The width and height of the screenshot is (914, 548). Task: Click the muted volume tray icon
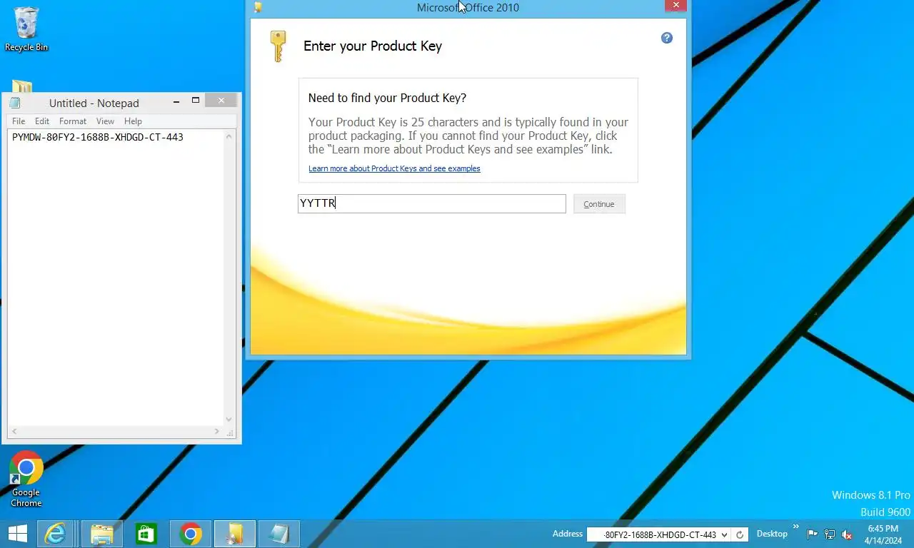(848, 534)
